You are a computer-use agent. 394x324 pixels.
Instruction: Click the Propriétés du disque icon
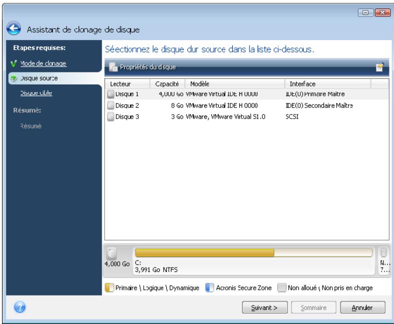[x=113, y=67]
